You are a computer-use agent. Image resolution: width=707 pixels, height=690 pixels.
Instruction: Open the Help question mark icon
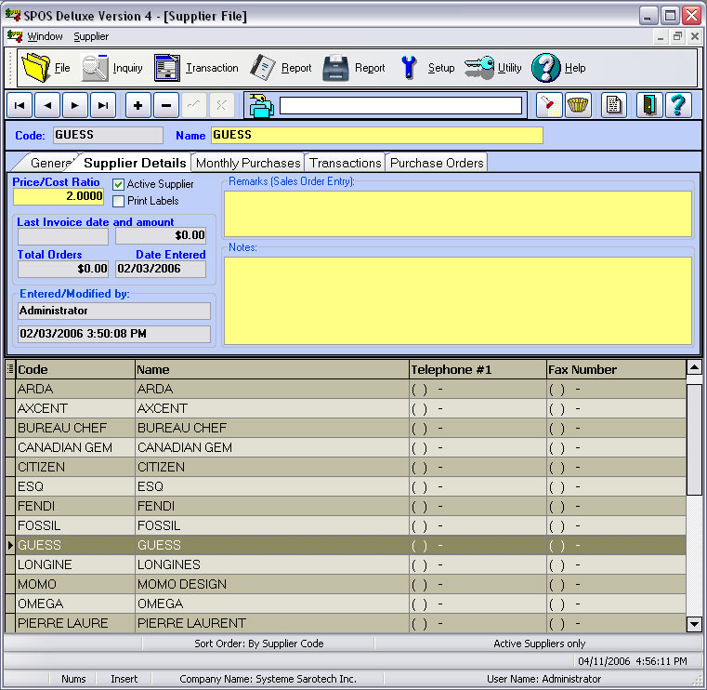point(545,68)
